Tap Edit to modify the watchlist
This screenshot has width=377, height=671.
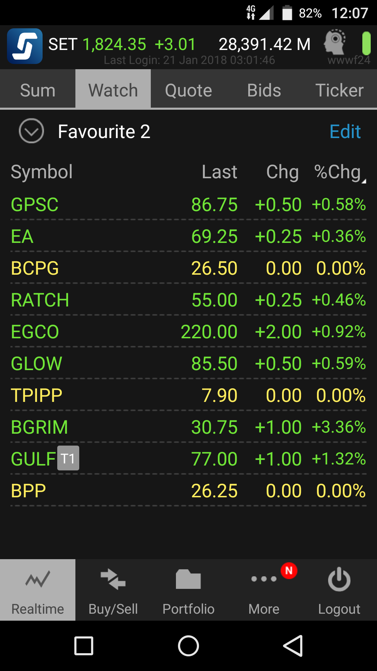coord(345,131)
